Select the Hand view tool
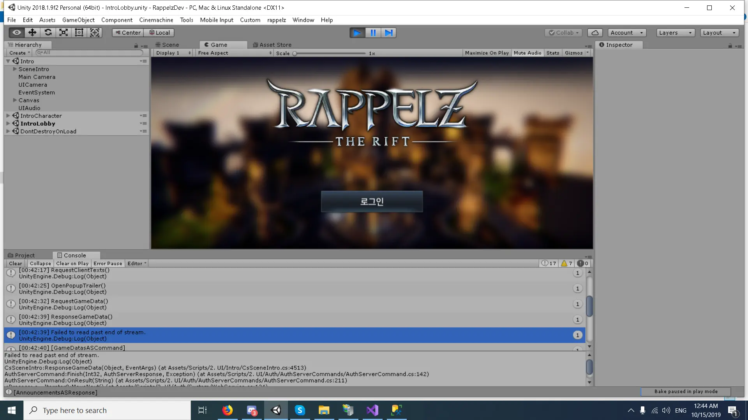Screen dimensions: 748x420 (x=16, y=33)
